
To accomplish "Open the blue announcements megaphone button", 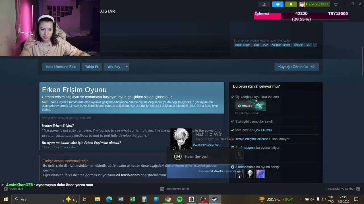I will [x=278, y=4].
